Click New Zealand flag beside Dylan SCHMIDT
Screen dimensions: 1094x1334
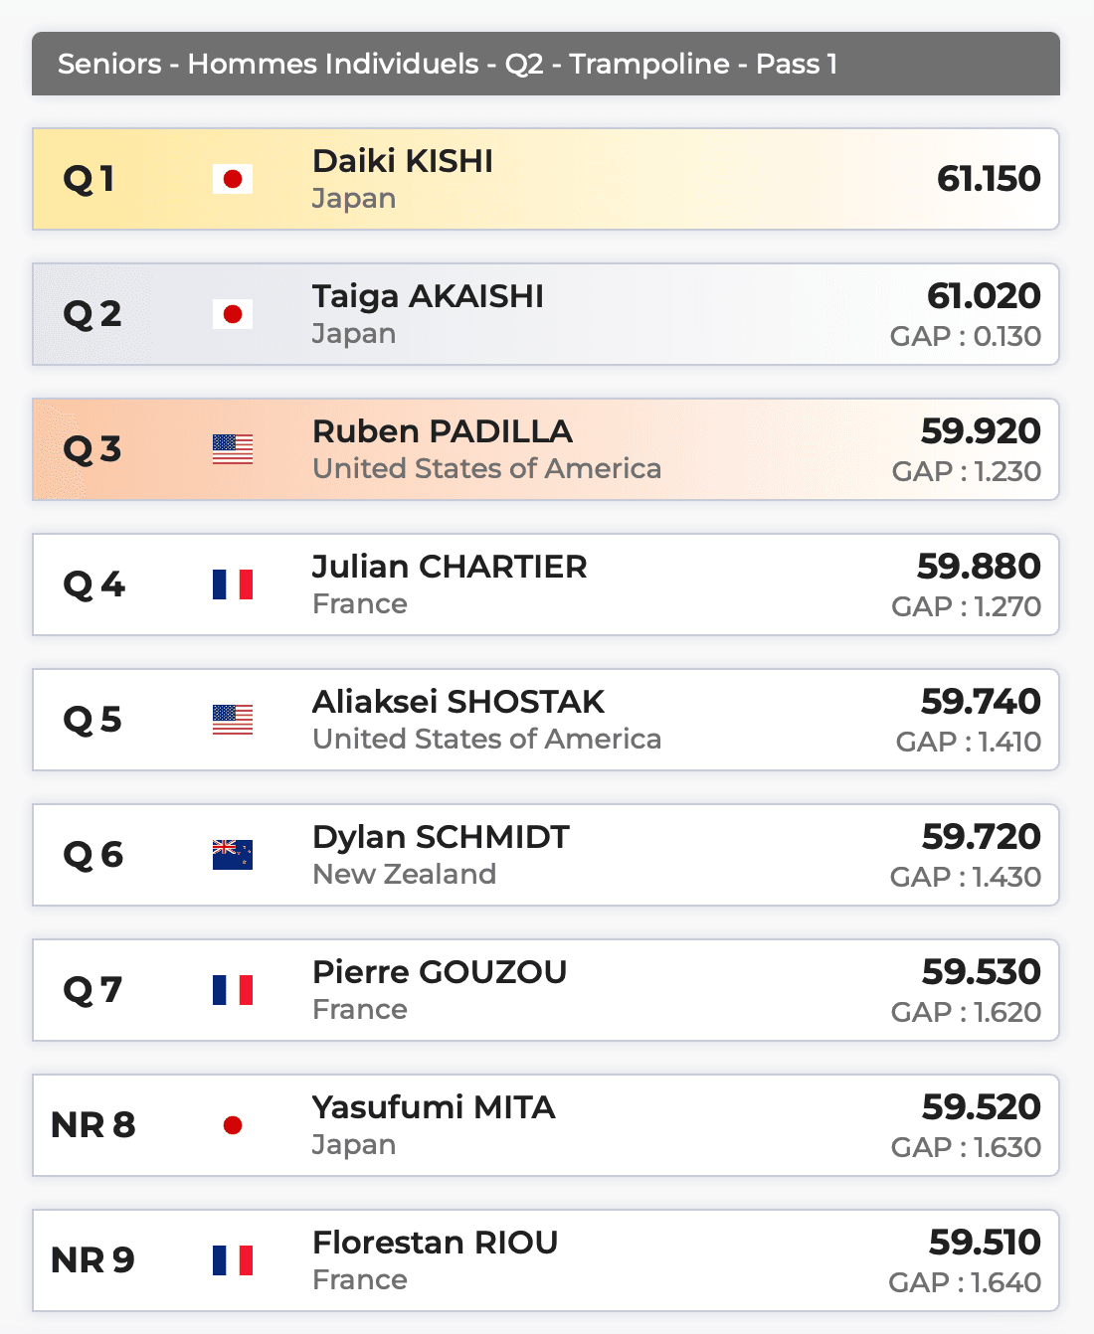tap(233, 855)
